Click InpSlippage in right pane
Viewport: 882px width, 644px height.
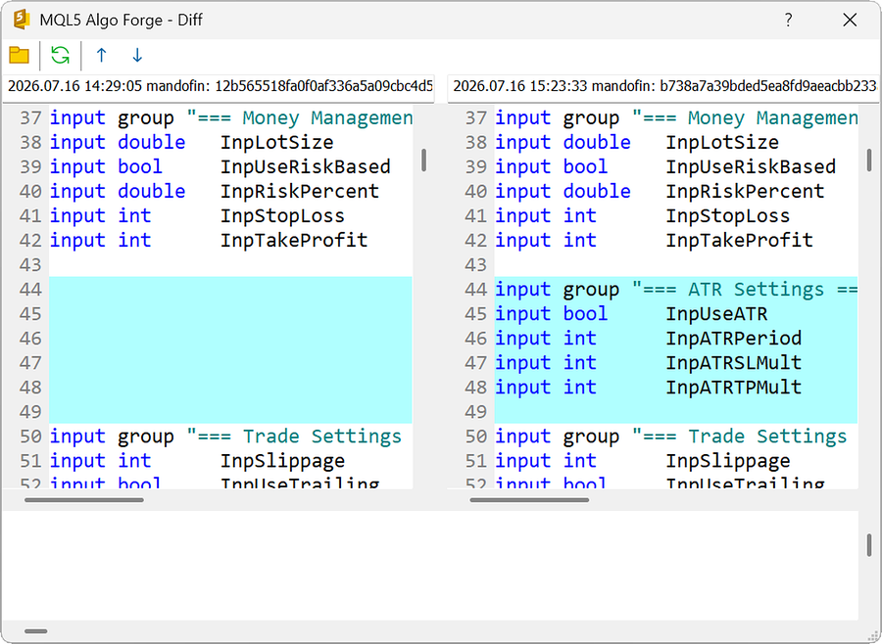[x=728, y=461]
